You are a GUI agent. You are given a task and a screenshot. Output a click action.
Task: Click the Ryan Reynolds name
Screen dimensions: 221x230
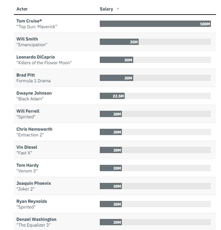(x=32, y=201)
